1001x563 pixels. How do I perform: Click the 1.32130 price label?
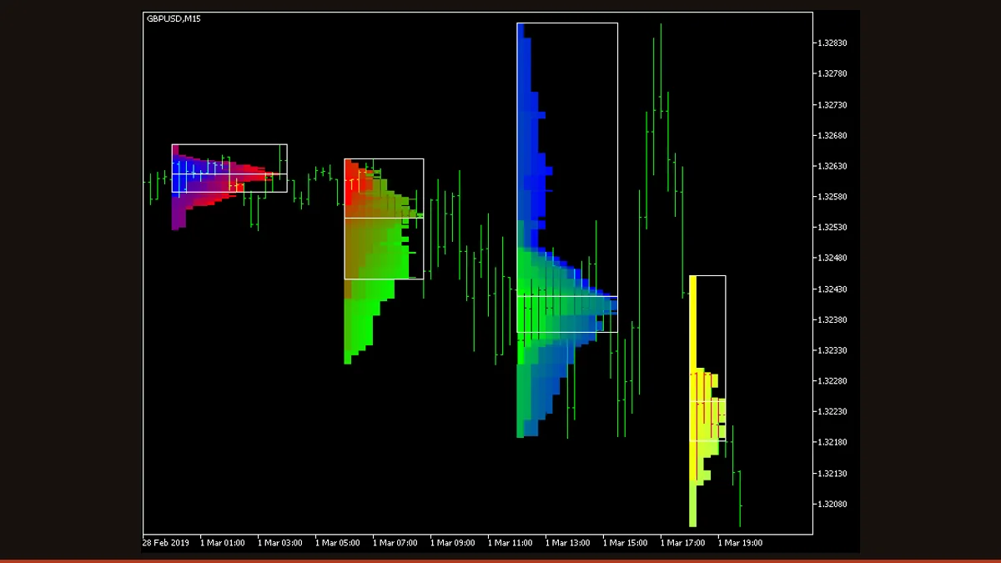tap(832, 474)
